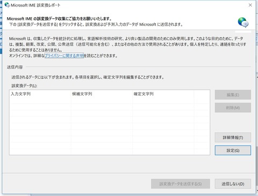
Task: Click the IME globe icon in title bar
Action: pos(7,5)
